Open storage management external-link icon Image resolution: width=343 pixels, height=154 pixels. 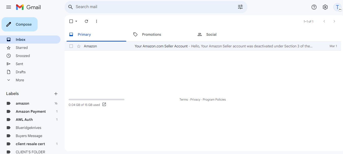[x=104, y=104]
